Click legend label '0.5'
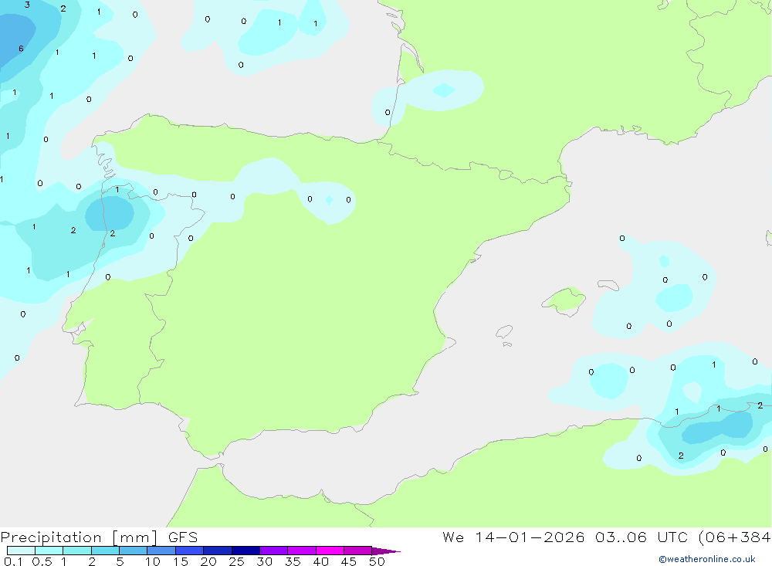772x566 pixels. pyautogui.click(x=42, y=561)
